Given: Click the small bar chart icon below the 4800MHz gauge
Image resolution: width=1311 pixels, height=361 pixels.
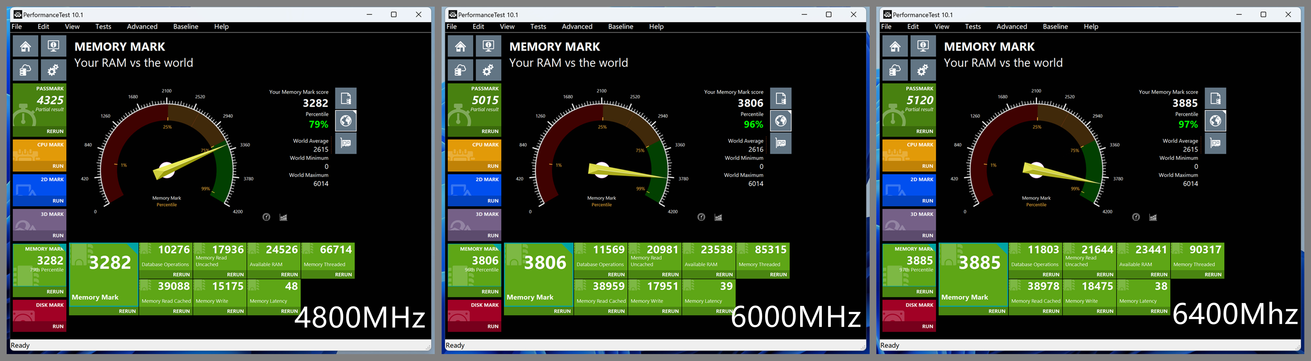Looking at the screenshot, I should pos(283,217).
